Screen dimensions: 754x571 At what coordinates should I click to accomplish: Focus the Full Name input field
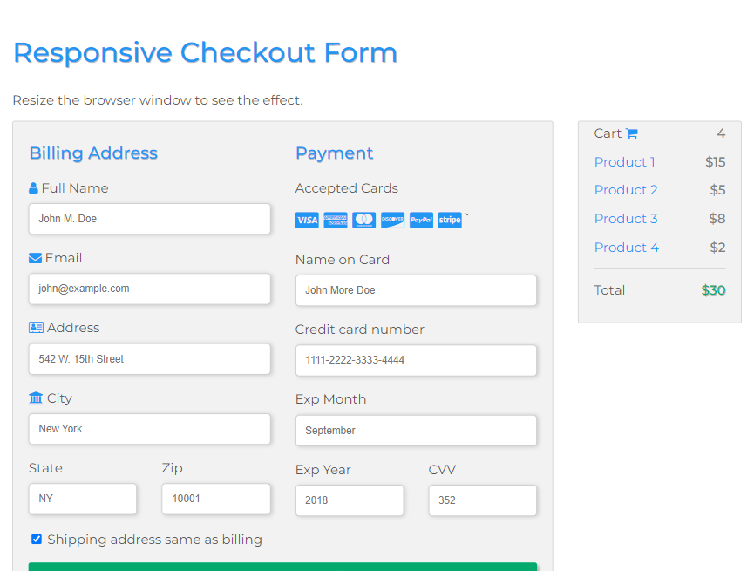coord(150,219)
